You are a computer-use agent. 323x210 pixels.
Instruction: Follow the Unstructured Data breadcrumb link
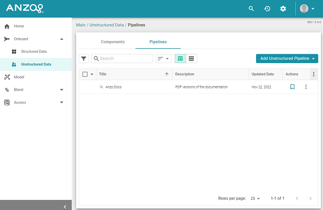point(107,25)
